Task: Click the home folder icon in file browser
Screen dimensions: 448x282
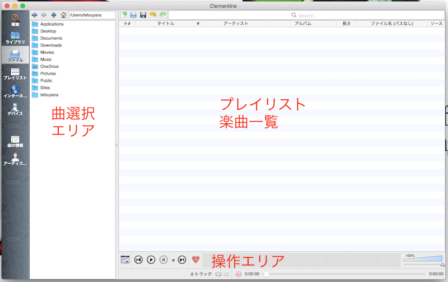Action: pos(63,15)
